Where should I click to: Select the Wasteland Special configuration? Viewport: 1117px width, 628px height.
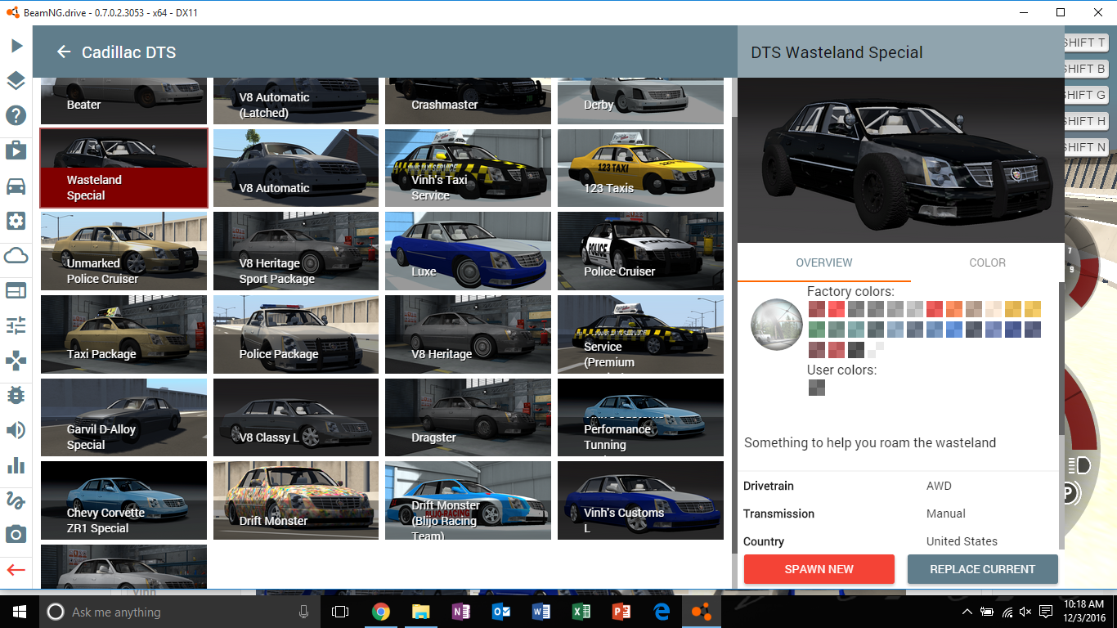tap(124, 168)
